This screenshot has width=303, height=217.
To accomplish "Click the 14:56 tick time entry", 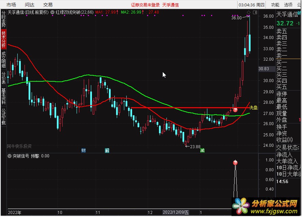I will point(282,182).
